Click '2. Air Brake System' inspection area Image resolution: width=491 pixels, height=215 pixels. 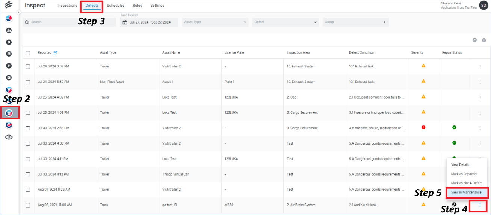pyautogui.click(x=301, y=205)
